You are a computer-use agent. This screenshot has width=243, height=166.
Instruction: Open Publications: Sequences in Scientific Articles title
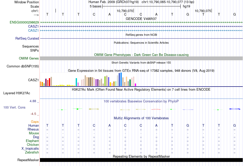141,43
